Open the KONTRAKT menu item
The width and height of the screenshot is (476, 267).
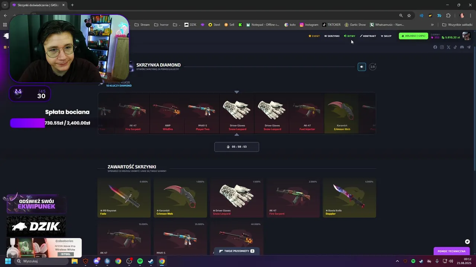click(368, 36)
